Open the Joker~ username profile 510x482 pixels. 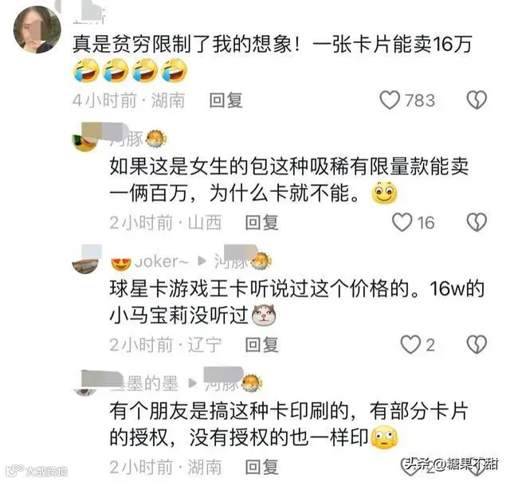tap(161, 261)
